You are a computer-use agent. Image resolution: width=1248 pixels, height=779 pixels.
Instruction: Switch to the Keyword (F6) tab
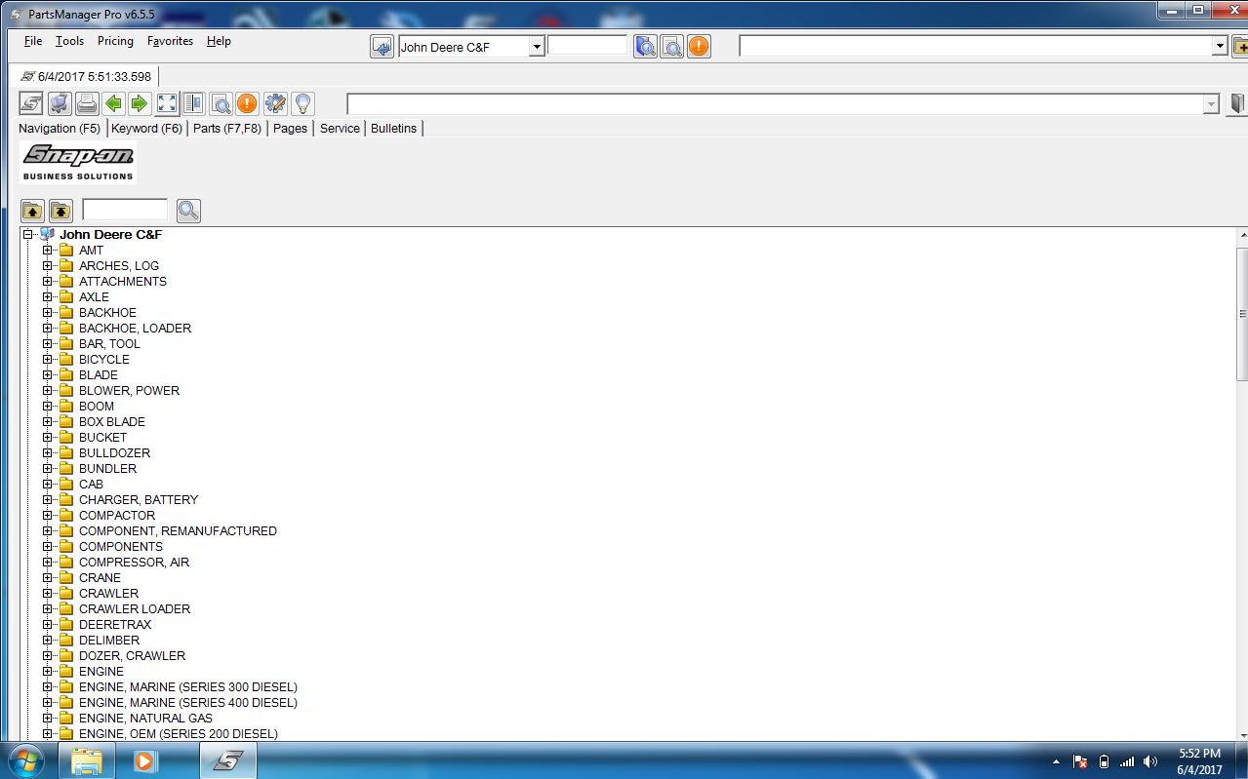pos(146,129)
